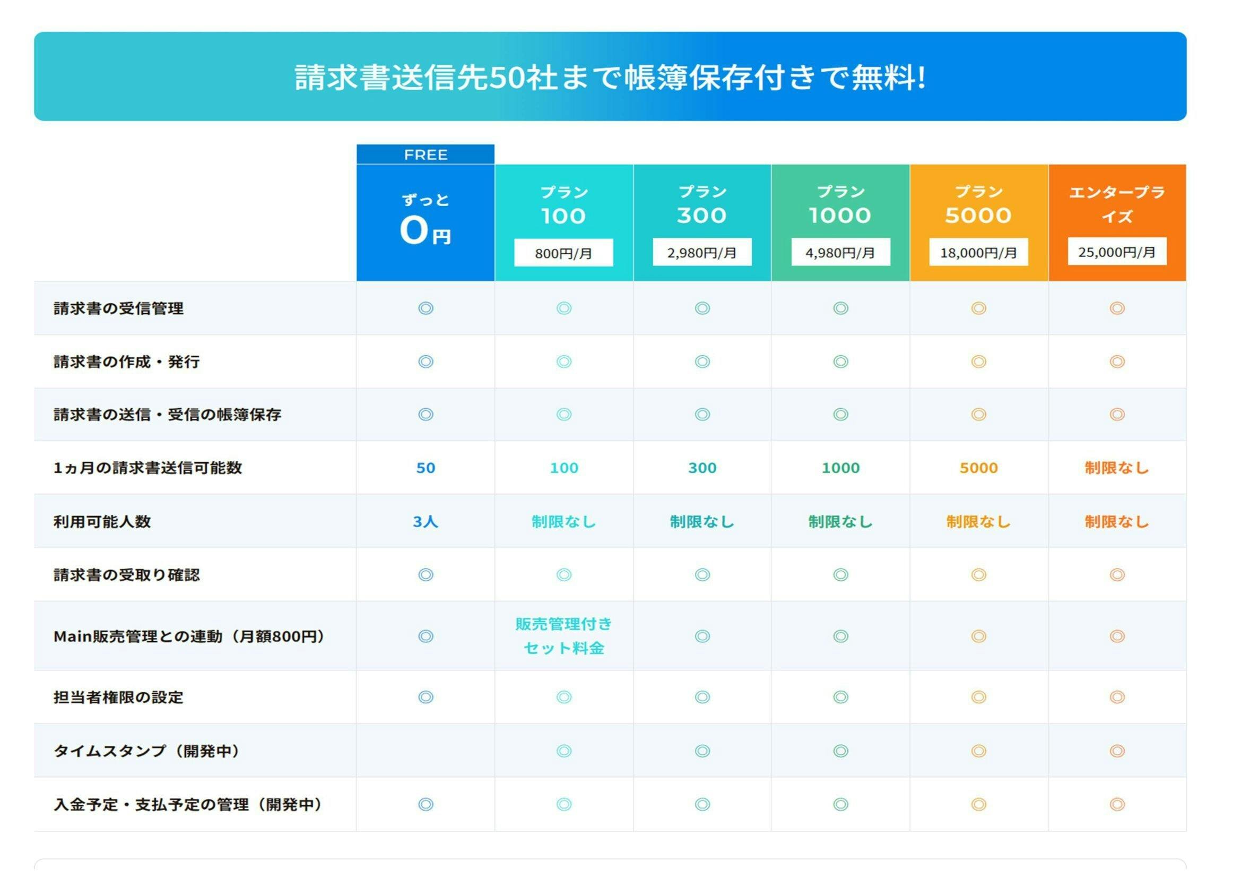
Task: Click the 販売管理付きセット料金 text in プラン100
Action: [x=563, y=636]
